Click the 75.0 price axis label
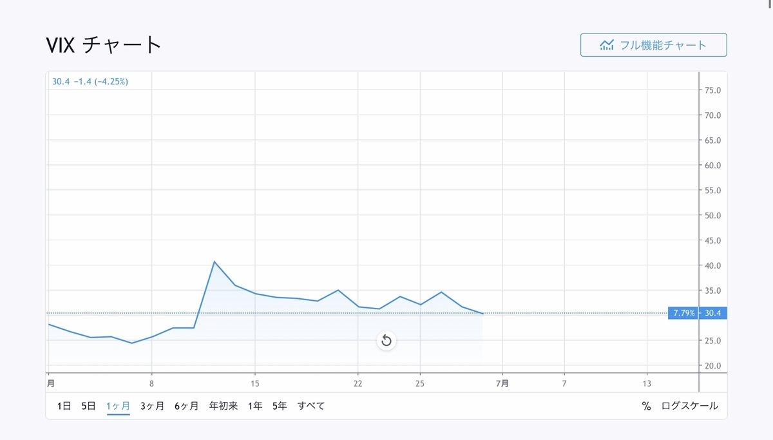The height and width of the screenshot is (440, 773). coord(713,90)
